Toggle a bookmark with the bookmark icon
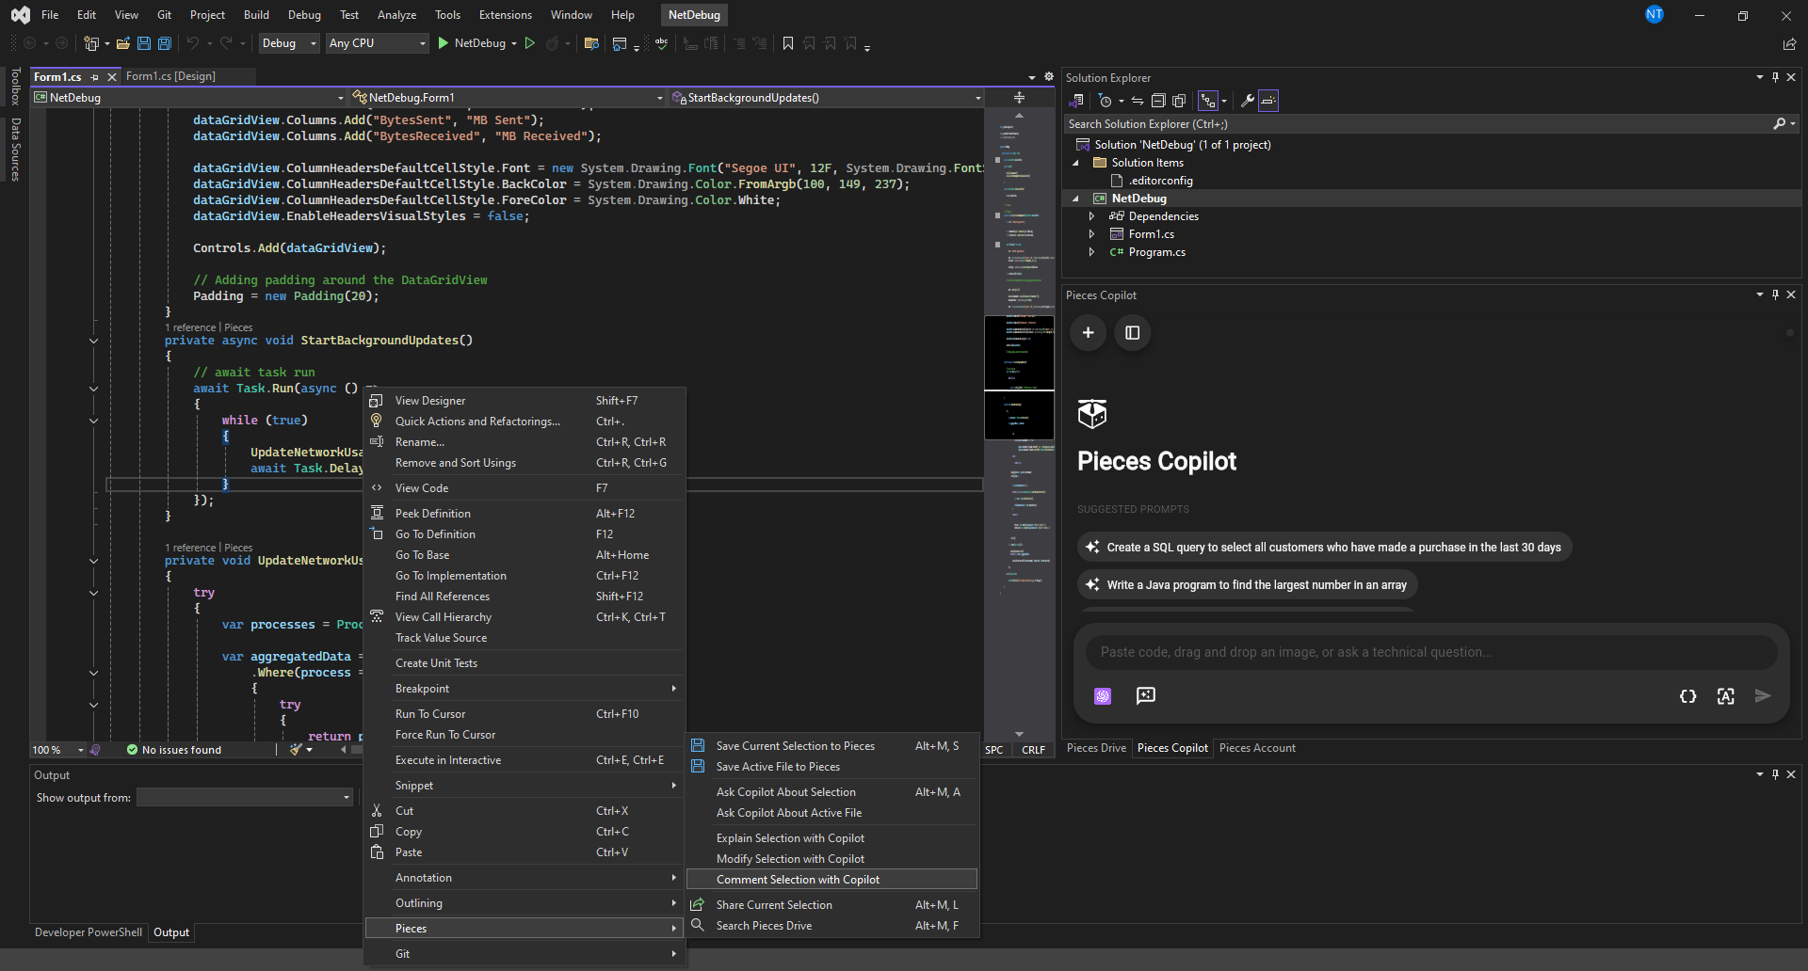The width and height of the screenshot is (1808, 971). pos(788,43)
